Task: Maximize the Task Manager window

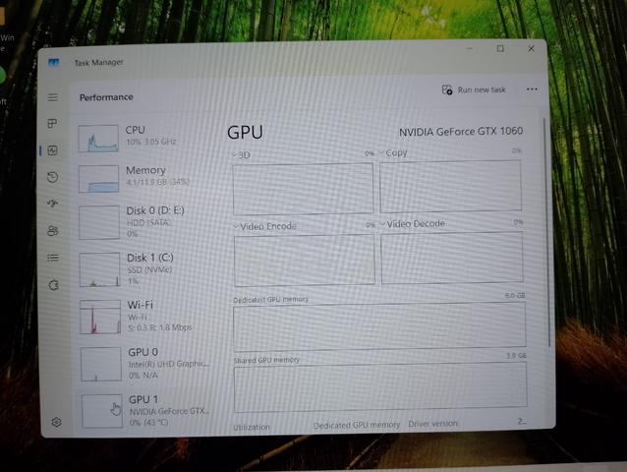Action: pos(500,48)
